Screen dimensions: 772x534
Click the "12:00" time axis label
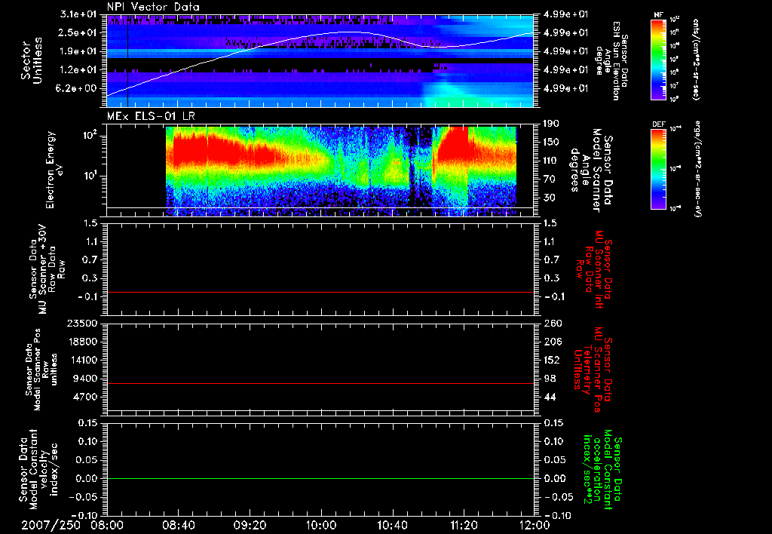535,525
